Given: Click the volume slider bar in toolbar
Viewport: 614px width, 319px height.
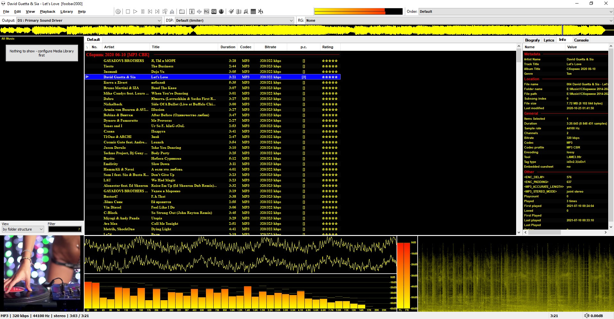Looking at the screenshot, I should [x=358, y=11].
